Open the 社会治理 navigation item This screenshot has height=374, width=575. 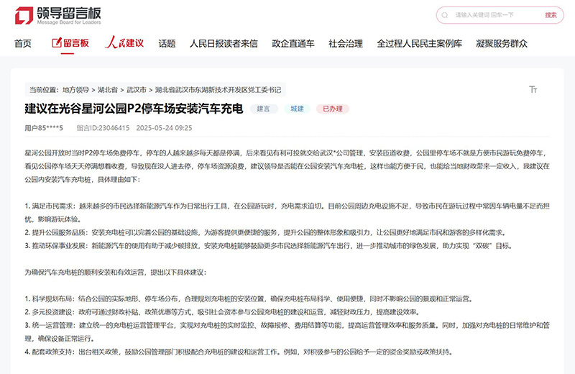tap(346, 43)
